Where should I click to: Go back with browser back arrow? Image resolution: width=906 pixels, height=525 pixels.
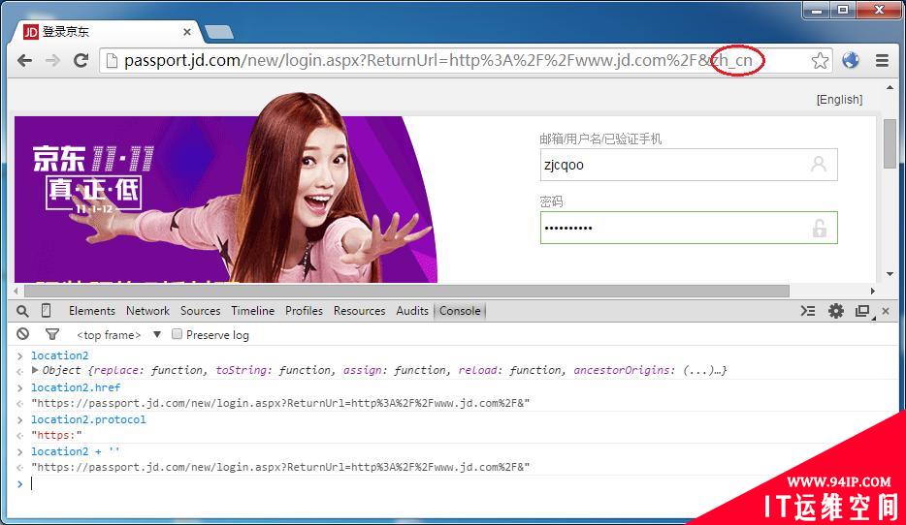click(x=24, y=61)
